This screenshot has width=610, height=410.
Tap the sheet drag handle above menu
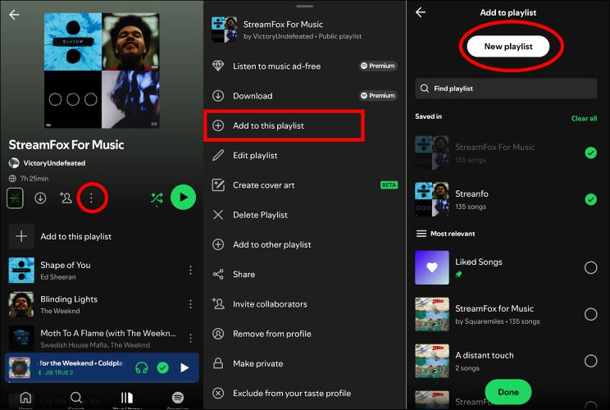[305, 7]
